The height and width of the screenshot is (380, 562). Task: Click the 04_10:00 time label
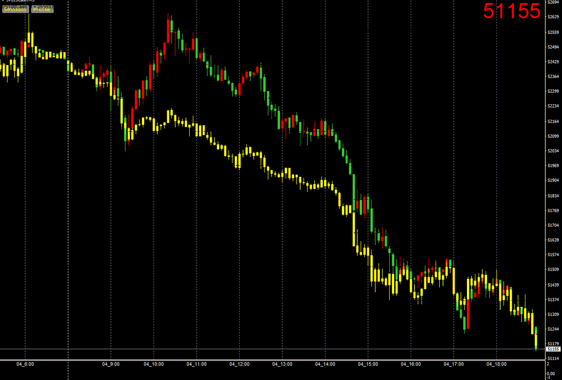pos(154,364)
